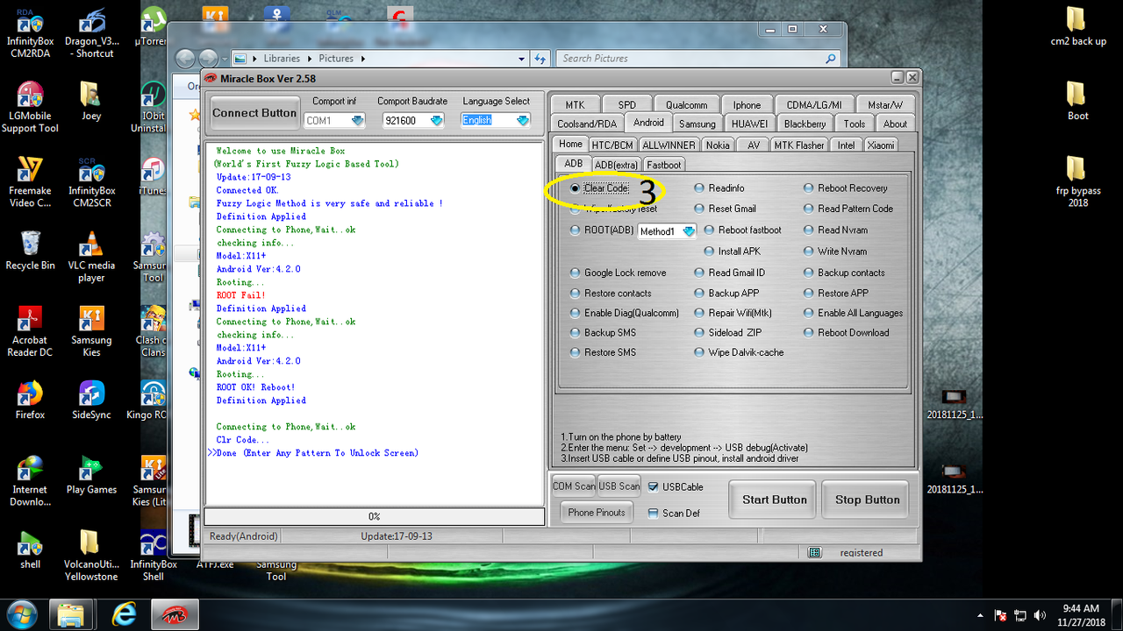Open InfinityBox Shell desktop icon
The height and width of the screenshot is (631, 1123).
(153, 556)
